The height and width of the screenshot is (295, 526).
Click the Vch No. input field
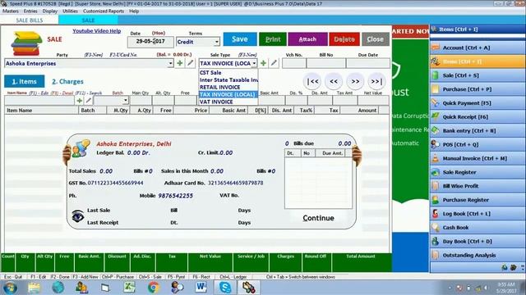[x=294, y=63]
